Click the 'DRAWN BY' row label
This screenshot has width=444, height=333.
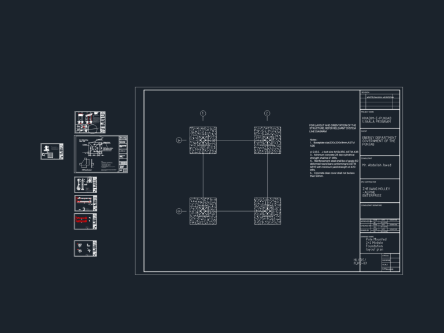pyautogui.click(x=365, y=230)
